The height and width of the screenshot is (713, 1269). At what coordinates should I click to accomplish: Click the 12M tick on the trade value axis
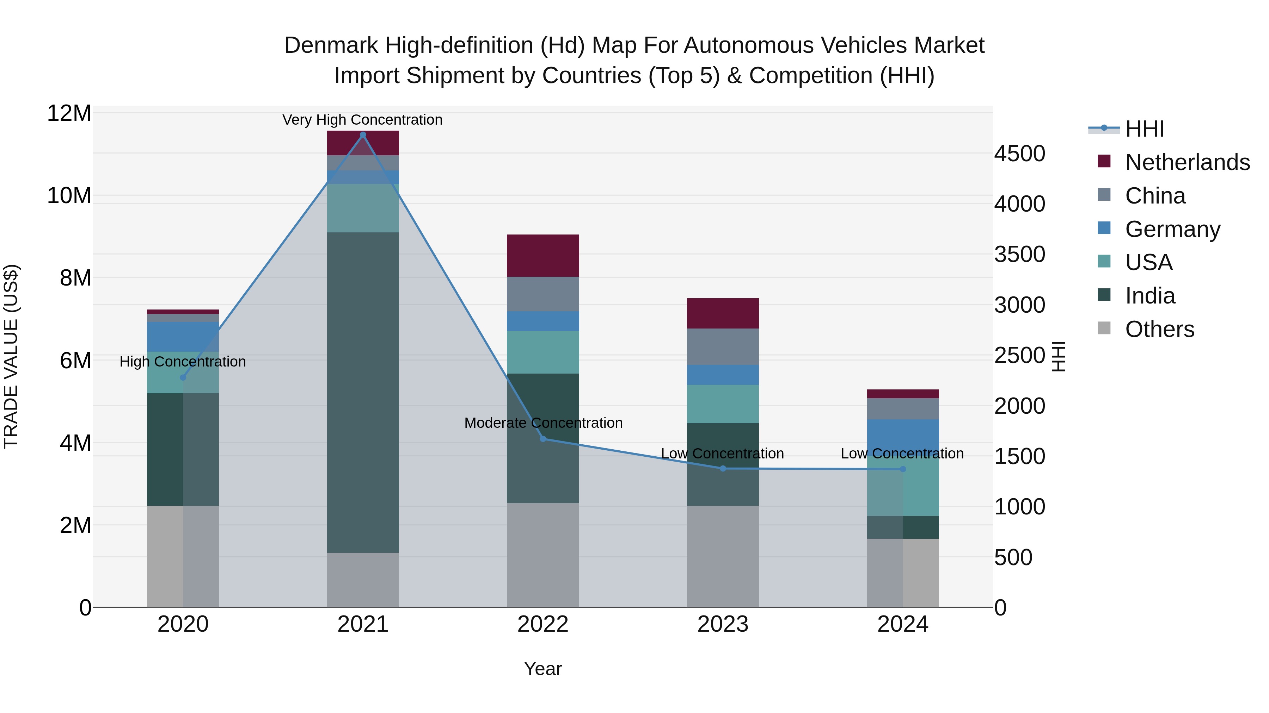(69, 113)
